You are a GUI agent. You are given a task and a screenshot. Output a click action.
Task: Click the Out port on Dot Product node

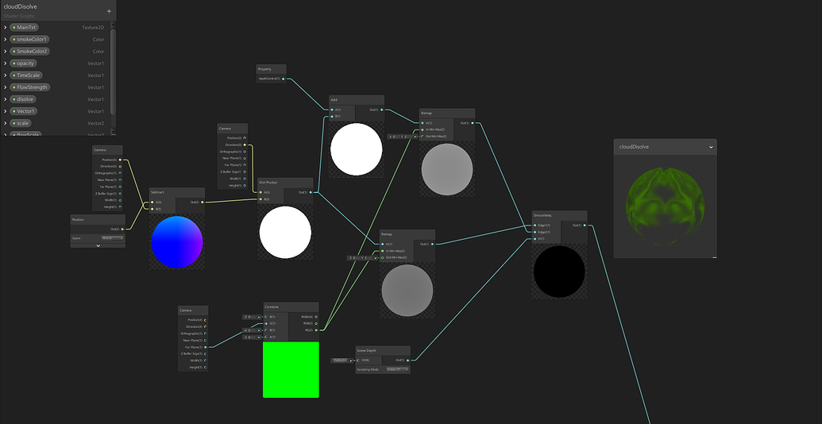pos(311,192)
